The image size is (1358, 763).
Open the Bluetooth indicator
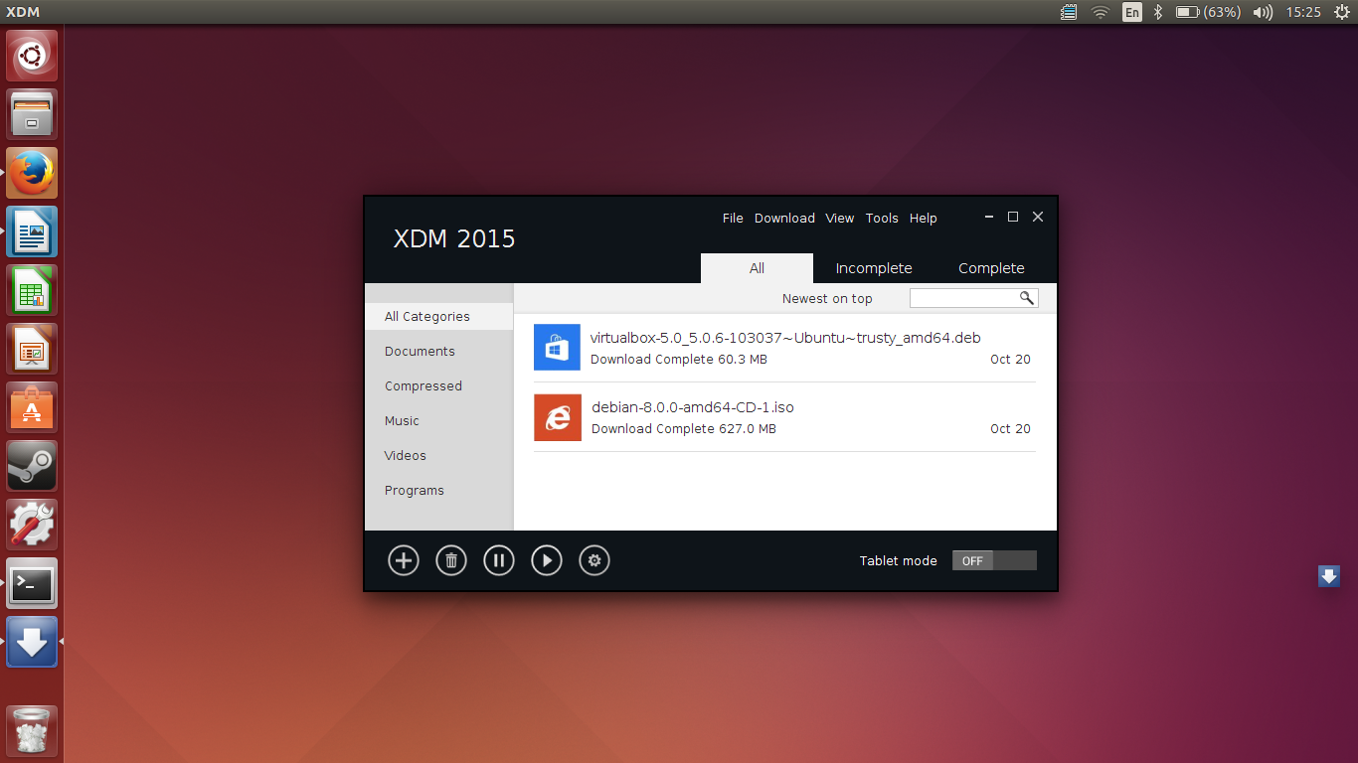(1158, 12)
